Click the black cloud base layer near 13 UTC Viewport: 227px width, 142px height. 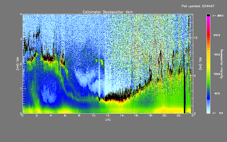(116, 97)
